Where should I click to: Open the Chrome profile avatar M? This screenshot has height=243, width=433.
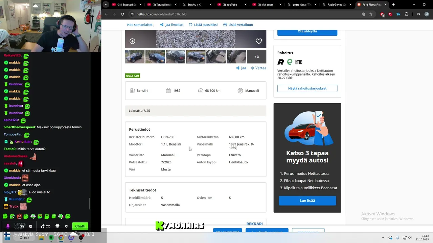[427, 14]
